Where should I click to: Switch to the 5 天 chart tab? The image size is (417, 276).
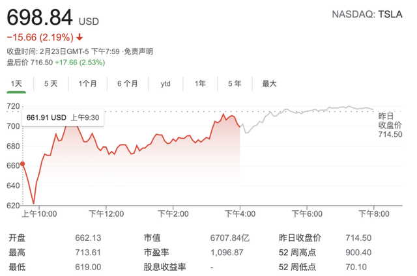[x=51, y=83]
